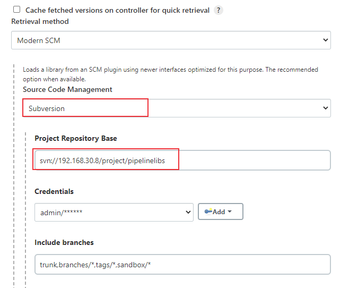
Task: Click the Credentials section label
Action: (54, 191)
